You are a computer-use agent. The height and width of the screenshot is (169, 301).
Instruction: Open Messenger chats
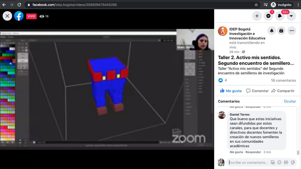pos(268,16)
